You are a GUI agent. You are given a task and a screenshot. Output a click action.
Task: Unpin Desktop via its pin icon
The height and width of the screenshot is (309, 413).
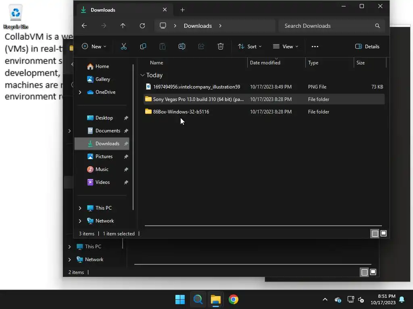(x=126, y=118)
